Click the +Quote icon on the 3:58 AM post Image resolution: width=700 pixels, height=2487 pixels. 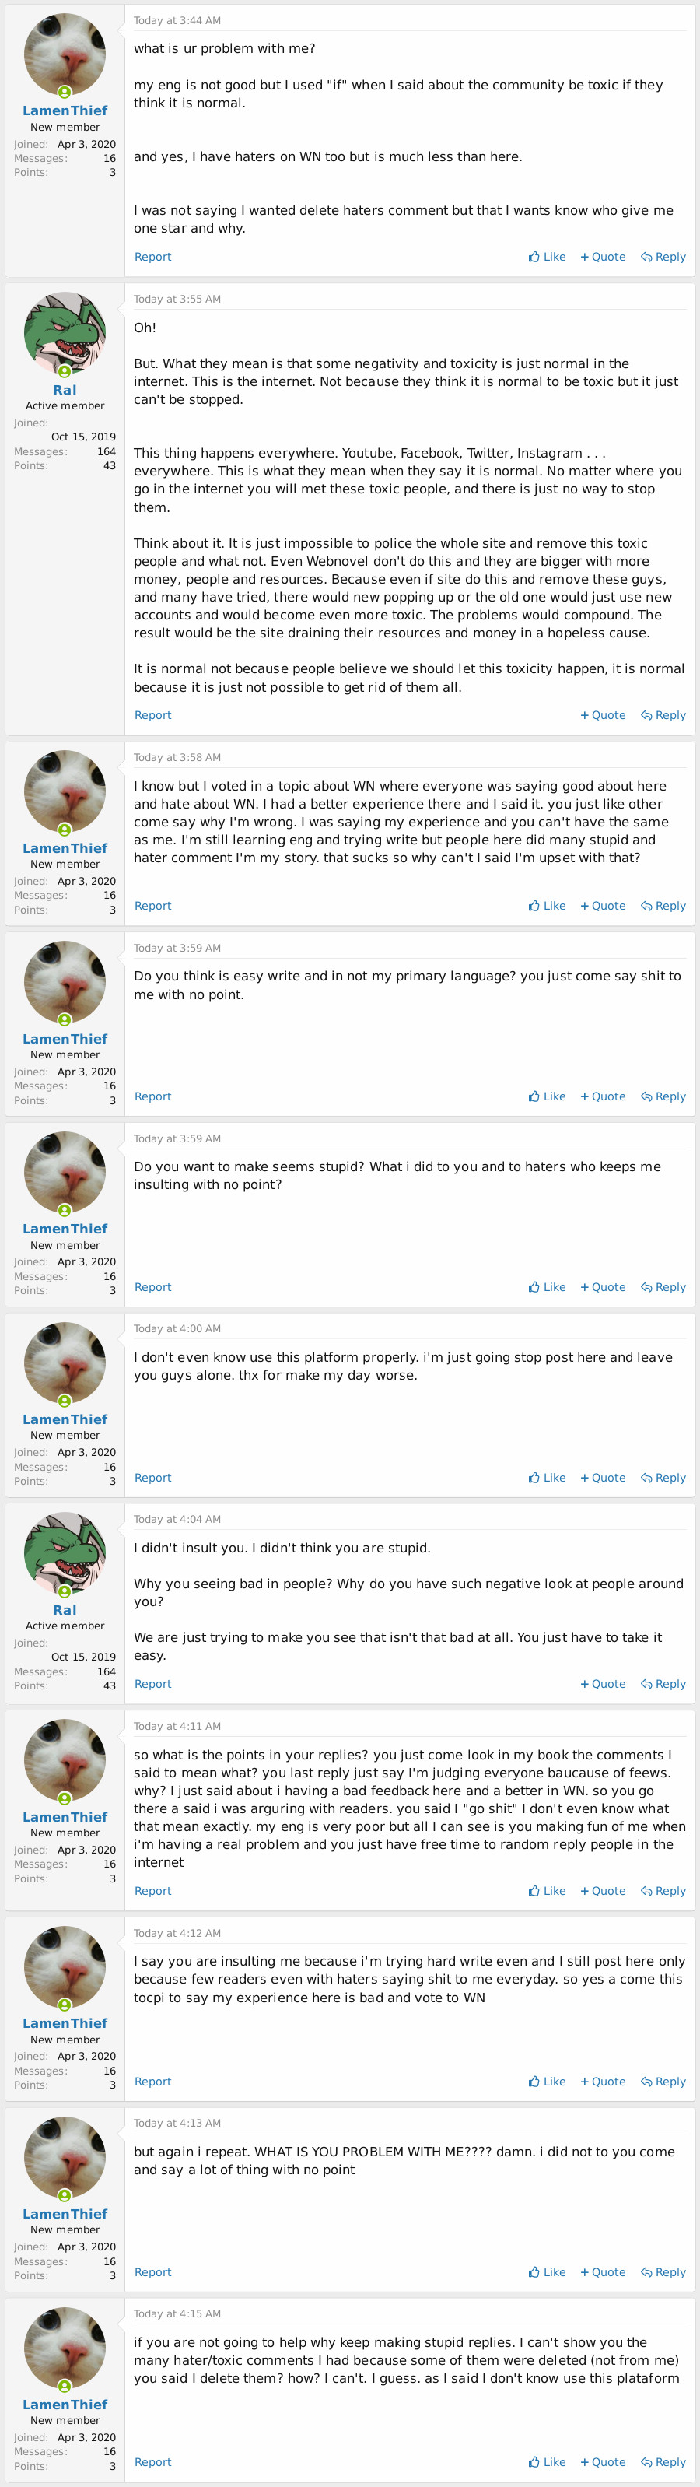click(x=586, y=906)
